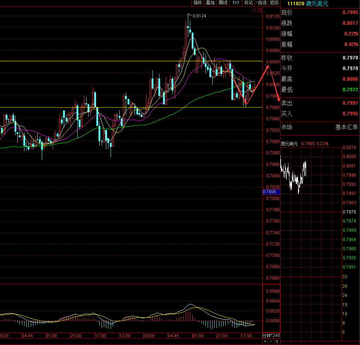Open F10 information page
Screen dimensions: 360x345
click(x=236, y=3)
